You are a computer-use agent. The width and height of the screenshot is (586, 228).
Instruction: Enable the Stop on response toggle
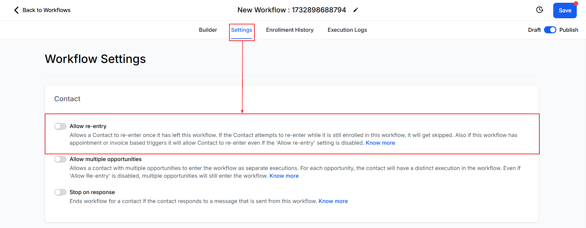pyautogui.click(x=61, y=193)
